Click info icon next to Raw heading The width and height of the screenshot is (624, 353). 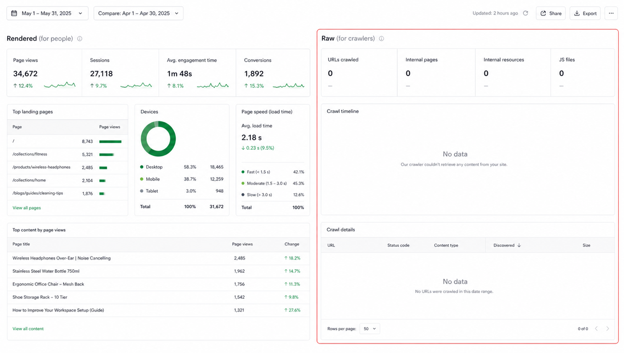pos(382,39)
